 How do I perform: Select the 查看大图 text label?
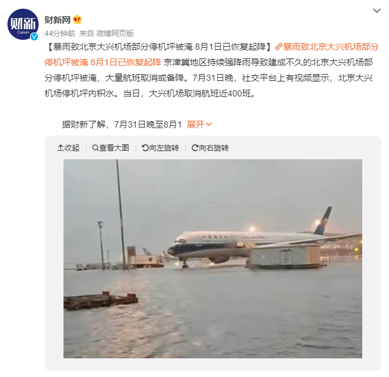click(114, 148)
